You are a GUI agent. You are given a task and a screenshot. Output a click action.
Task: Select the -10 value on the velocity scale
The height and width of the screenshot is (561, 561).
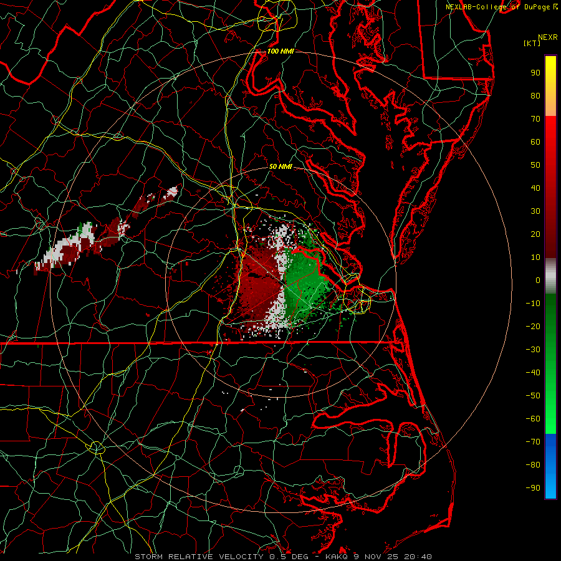click(x=533, y=304)
